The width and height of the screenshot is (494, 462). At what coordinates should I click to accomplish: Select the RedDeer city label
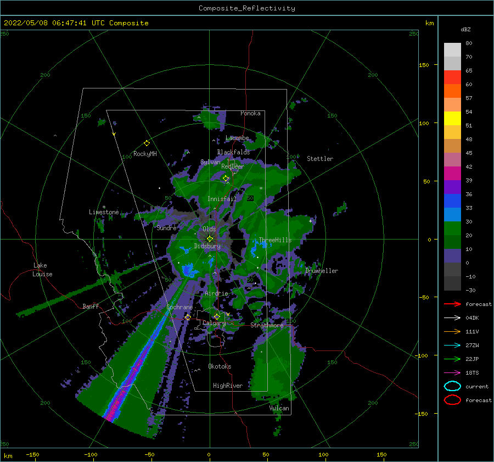coord(233,166)
